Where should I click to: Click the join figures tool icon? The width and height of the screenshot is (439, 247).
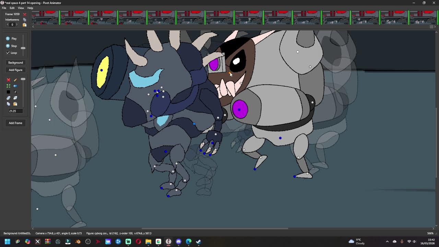(15, 92)
